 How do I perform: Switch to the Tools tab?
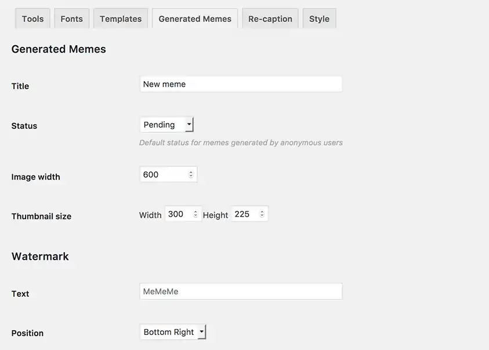pos(32,18)
